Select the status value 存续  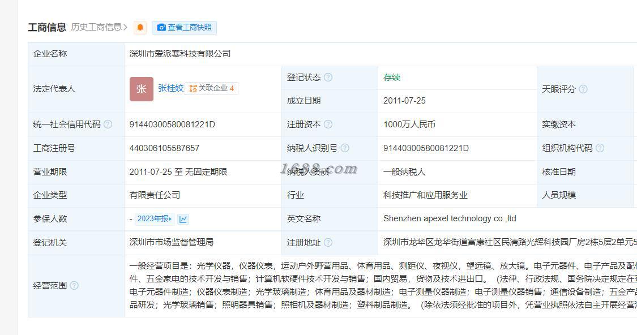(392, 77)
